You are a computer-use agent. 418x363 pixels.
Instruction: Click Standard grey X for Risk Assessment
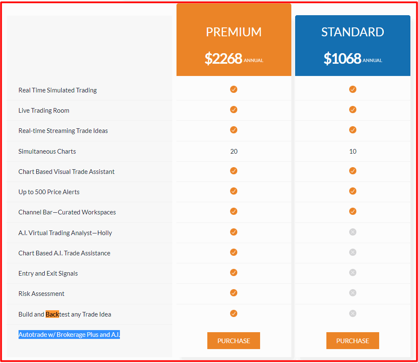point(353,293)
